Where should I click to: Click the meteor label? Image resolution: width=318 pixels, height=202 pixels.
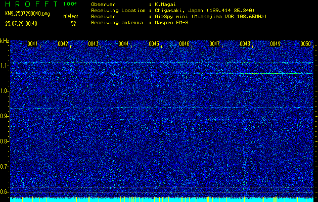coord(71,16)
